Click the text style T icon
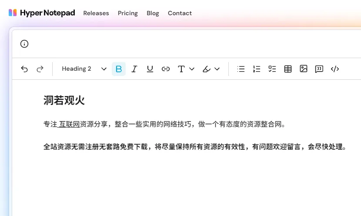 point(181,69)
